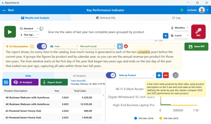Play the AI interpretation audio

click(120, 47)
